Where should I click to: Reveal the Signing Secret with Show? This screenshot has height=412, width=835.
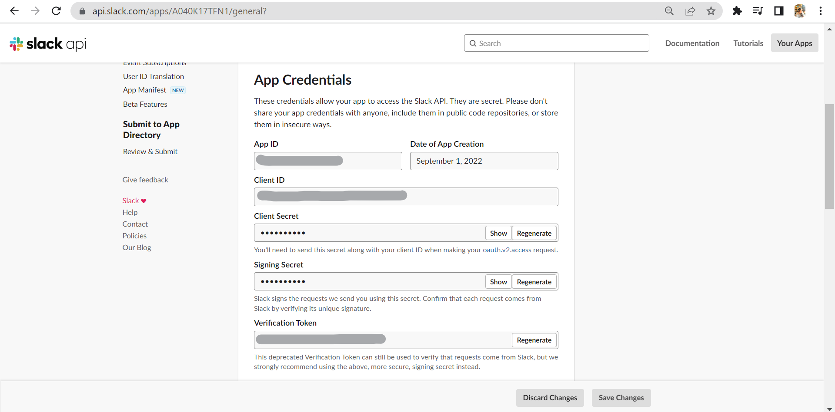tap(498, 282)
